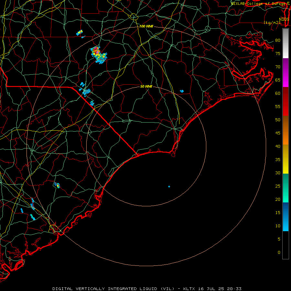Screen dimensions: 291x291
Task: Click the circular highway loop at the top-center of the map
Action: click(134, 16)
